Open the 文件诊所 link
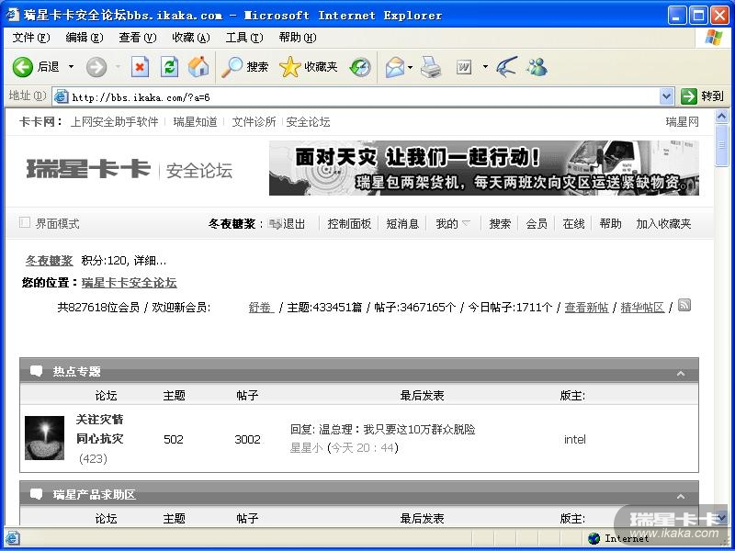The height and width of the screenshot is (551, 735). (x=254, y=122)
